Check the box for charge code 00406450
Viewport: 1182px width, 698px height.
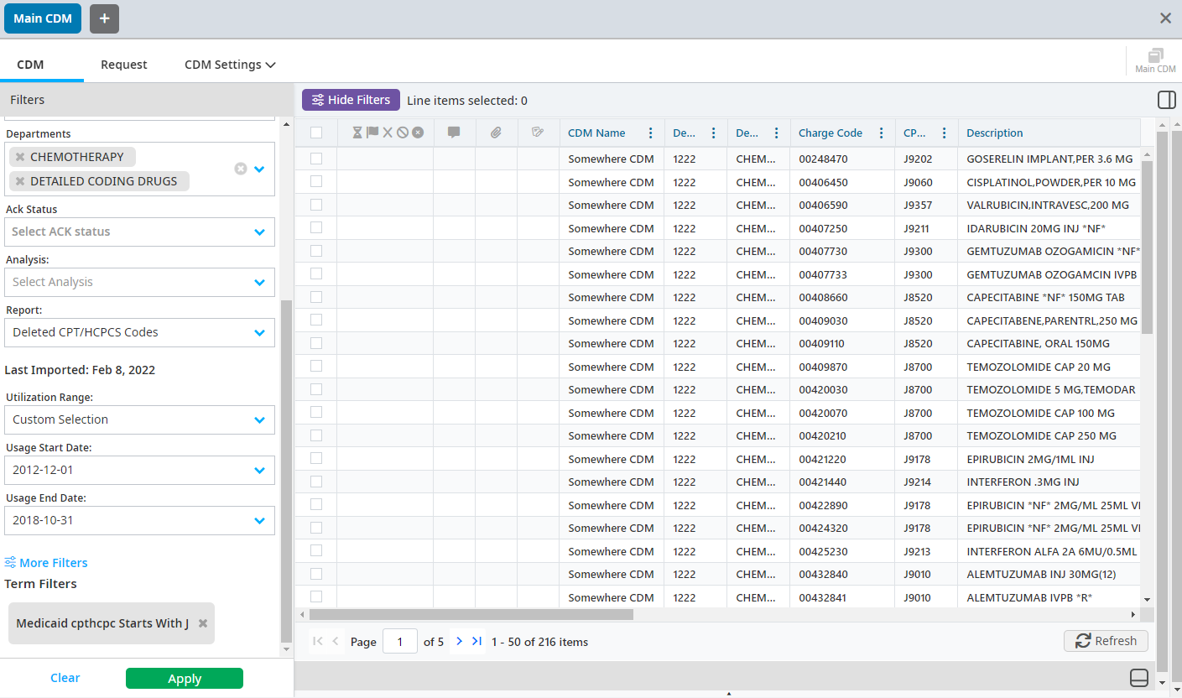tap(316, 181)
